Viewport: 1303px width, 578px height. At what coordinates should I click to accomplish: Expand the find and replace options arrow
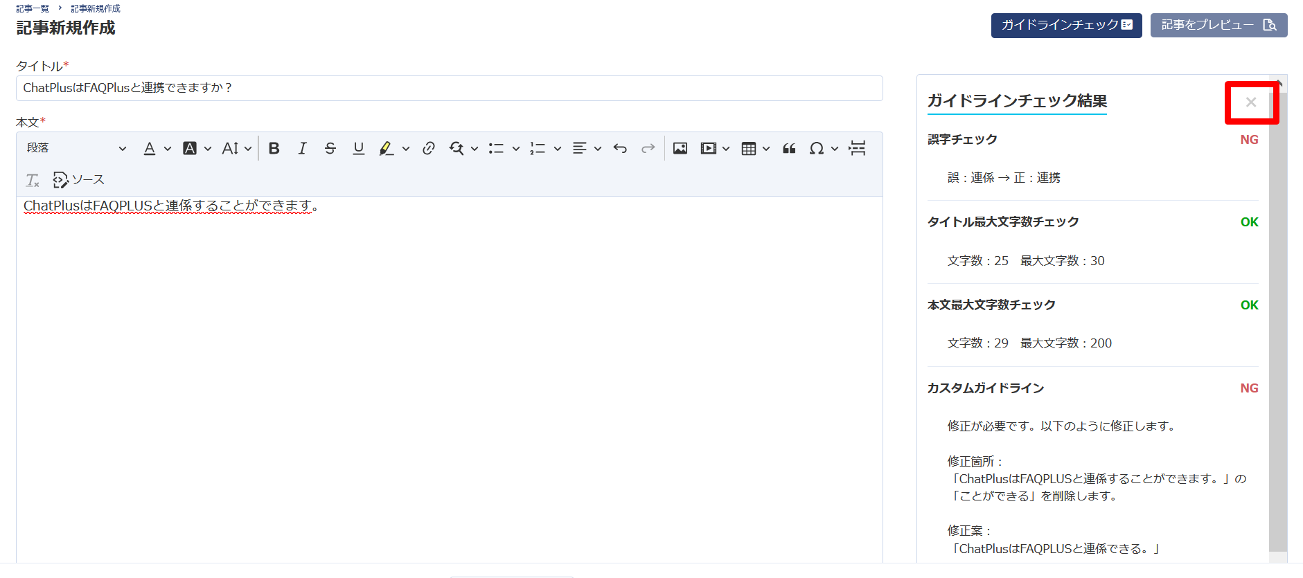475,148
